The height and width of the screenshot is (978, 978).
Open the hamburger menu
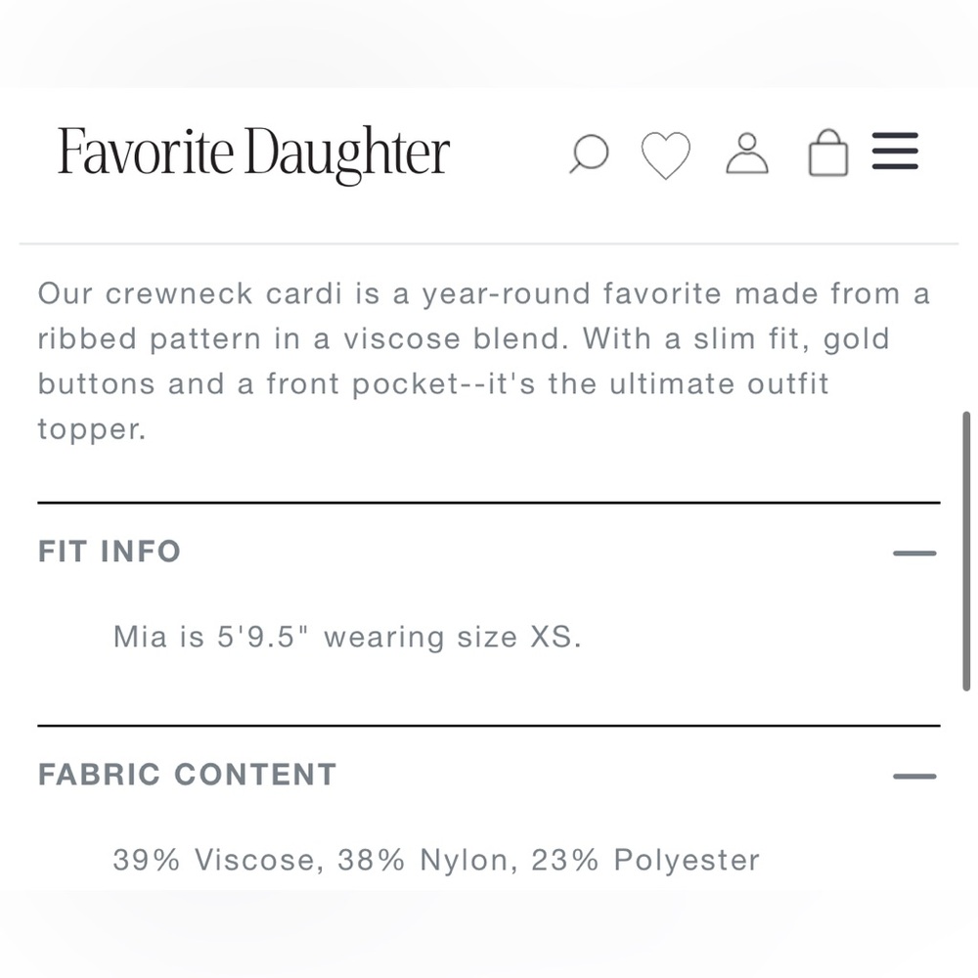point(895,152)
